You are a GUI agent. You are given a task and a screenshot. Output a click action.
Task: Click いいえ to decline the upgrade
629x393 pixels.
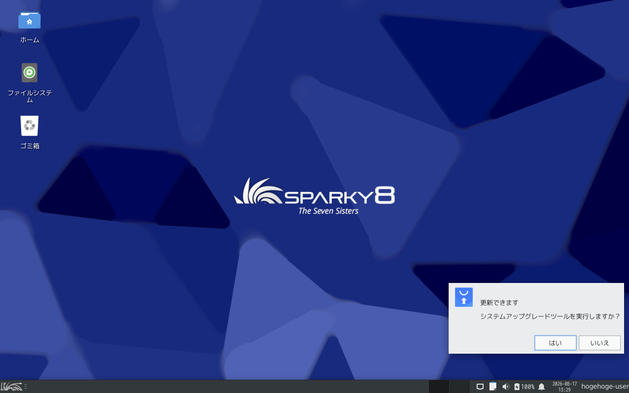click(600, 343)
